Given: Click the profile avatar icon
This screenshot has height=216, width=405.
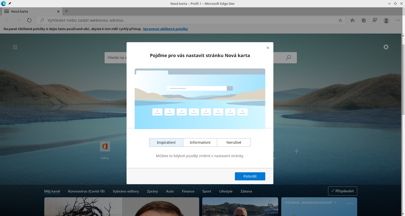Looking at the screenshot, I should coord(386,20).
